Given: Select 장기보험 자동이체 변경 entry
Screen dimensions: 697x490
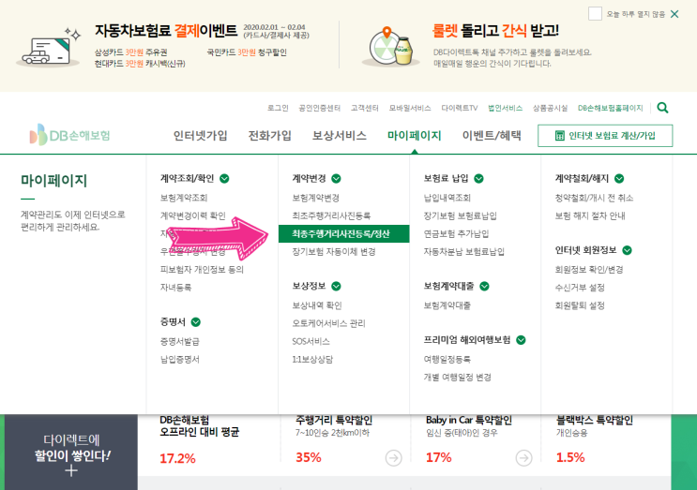Looking at the screenshot, I should click(334, 252).
